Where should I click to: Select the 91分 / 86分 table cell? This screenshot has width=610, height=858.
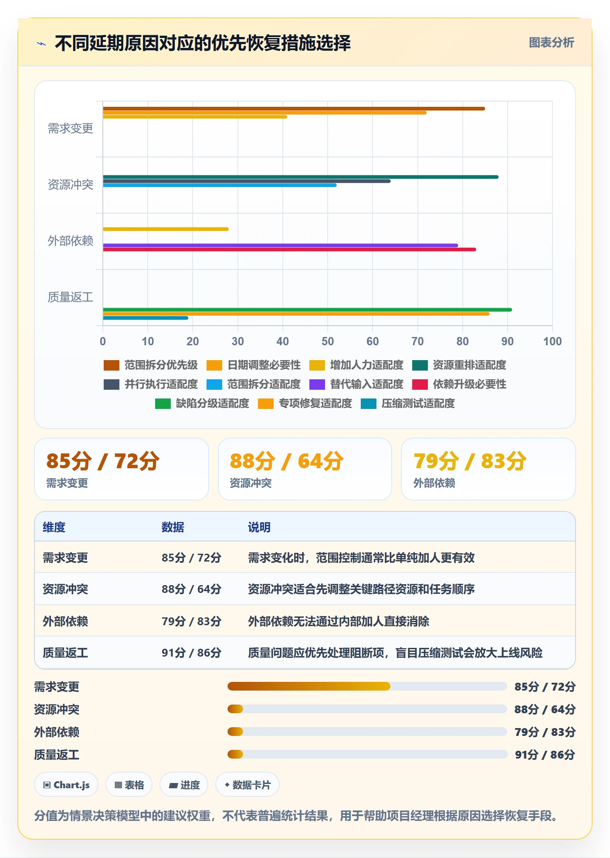191,653
